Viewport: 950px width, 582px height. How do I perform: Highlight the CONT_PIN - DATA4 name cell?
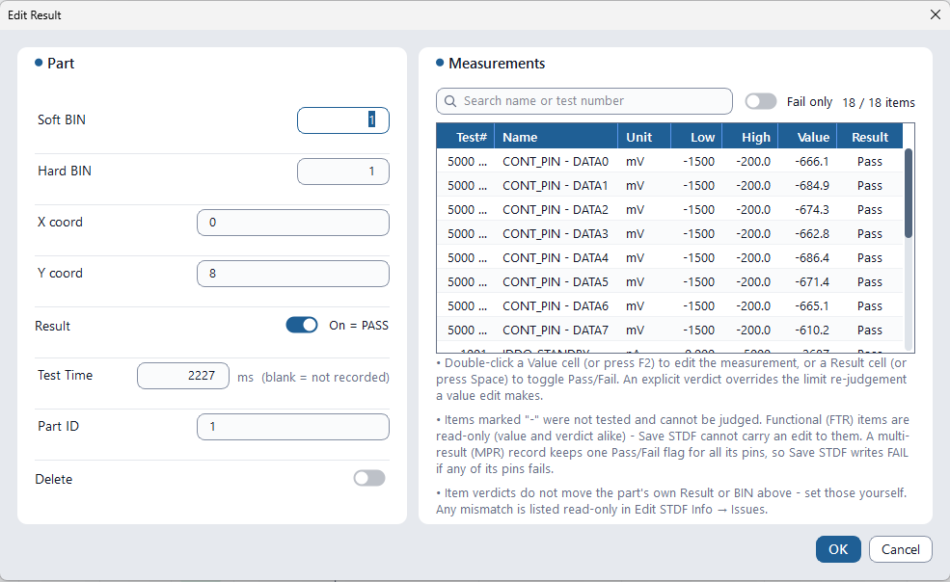556,258
